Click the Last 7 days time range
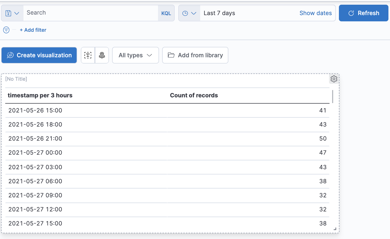This screenshot has width=390, height=239. (219, 13)
